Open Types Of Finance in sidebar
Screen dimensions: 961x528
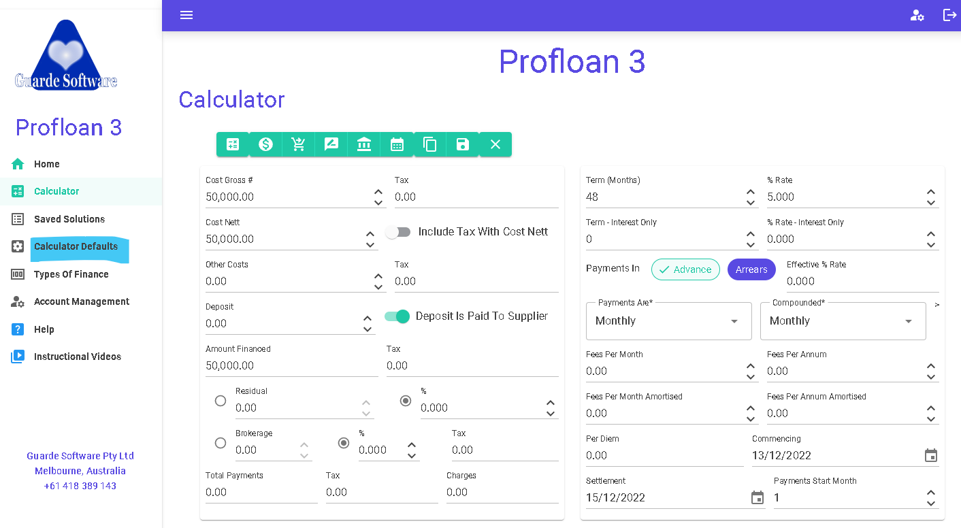[81, 274]
